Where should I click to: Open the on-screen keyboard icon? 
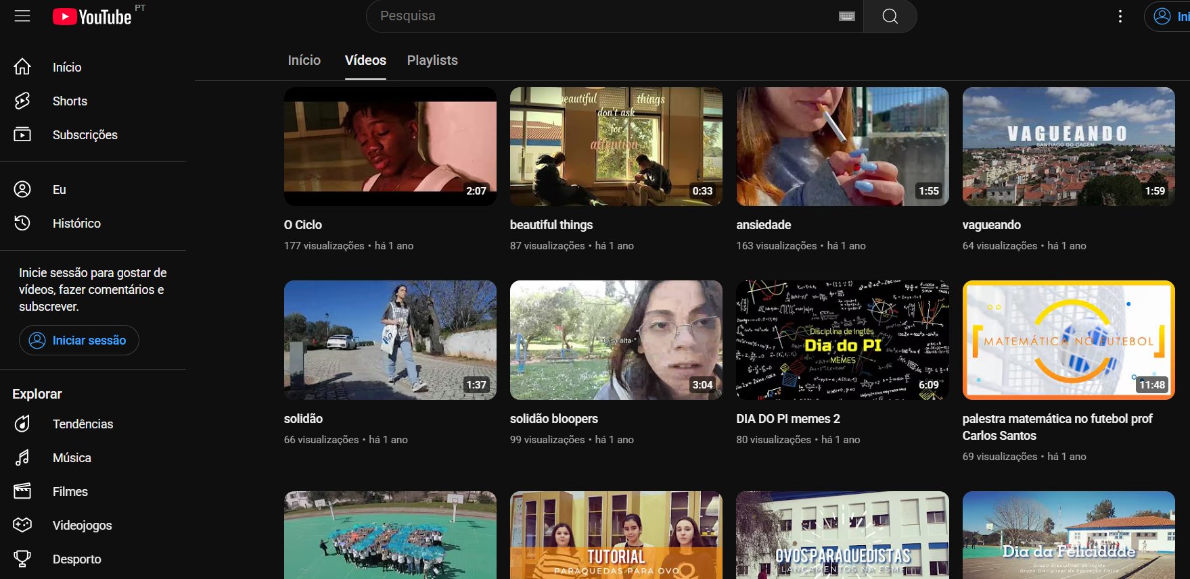846,16
